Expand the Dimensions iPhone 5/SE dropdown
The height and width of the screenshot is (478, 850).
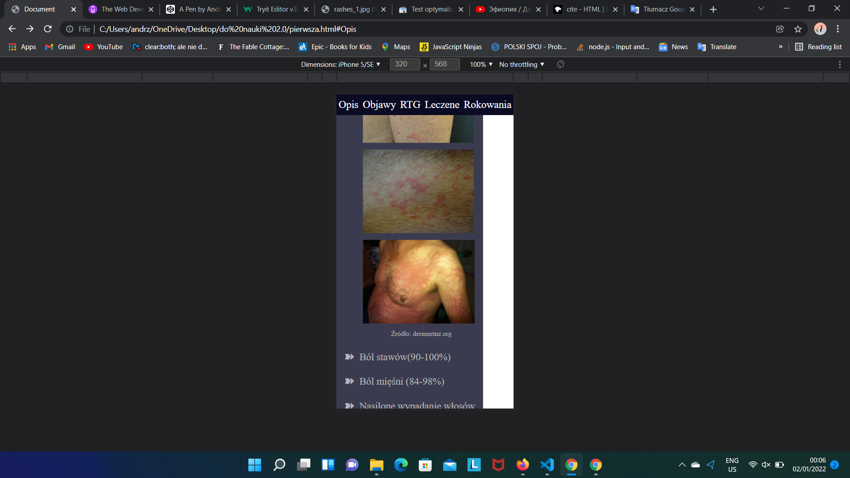[340, 65]
